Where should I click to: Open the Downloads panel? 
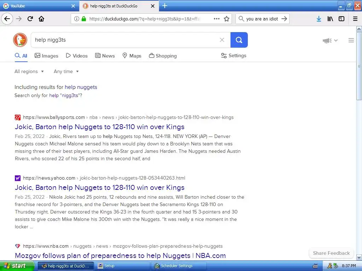pyautogui.click(x=319, y=19)
